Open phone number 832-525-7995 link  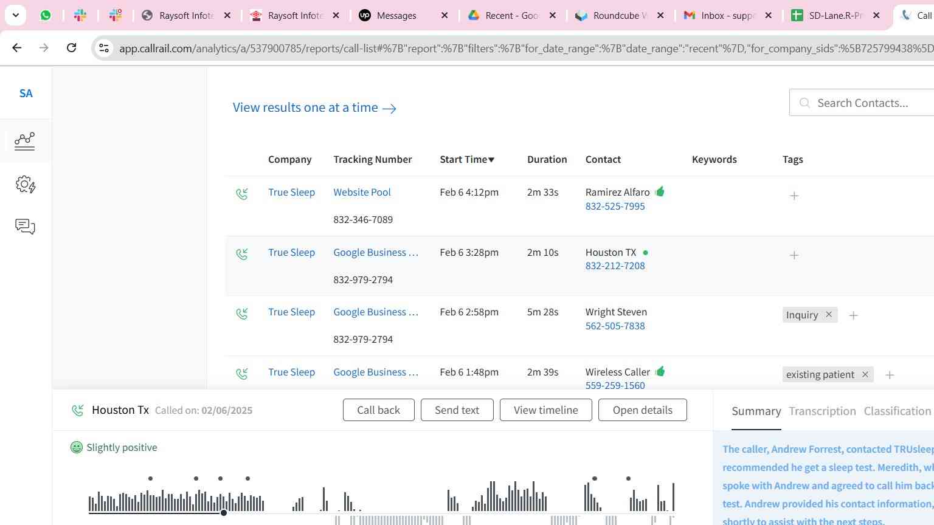[615, 206]
